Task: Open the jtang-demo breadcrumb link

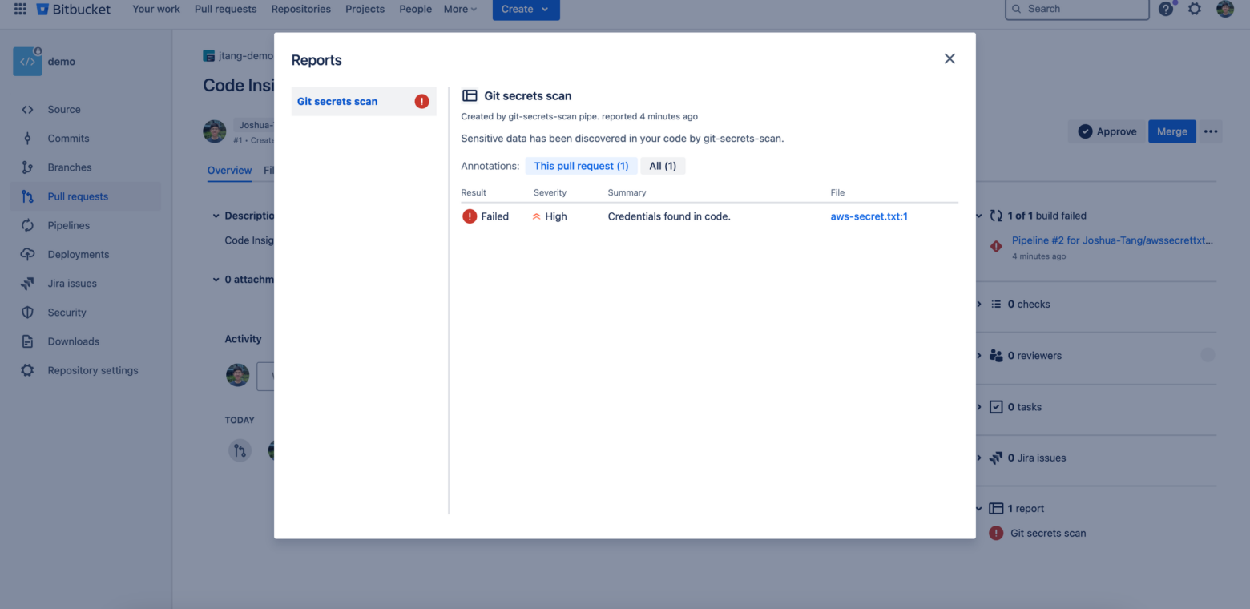Action: point(245,56)
